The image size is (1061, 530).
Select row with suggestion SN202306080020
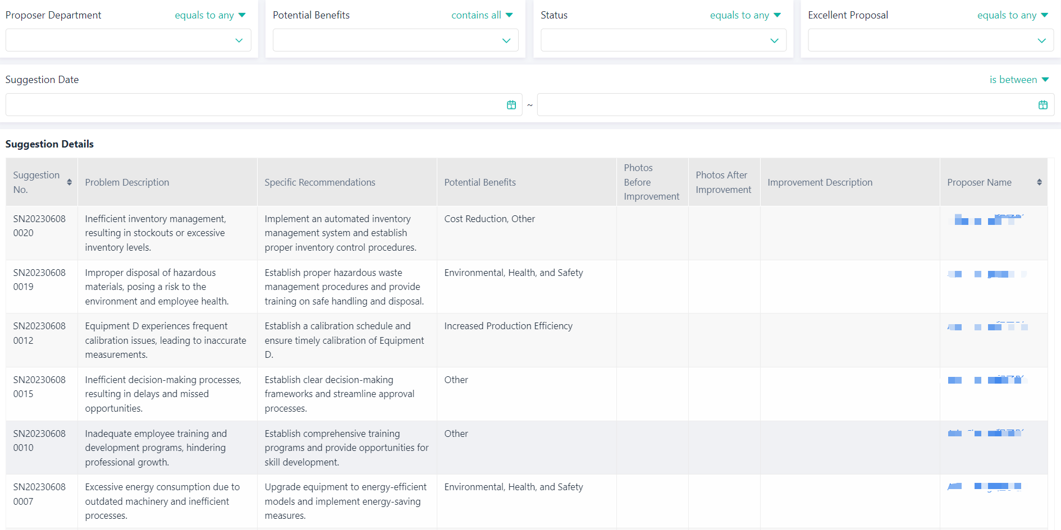pos(39,226)
